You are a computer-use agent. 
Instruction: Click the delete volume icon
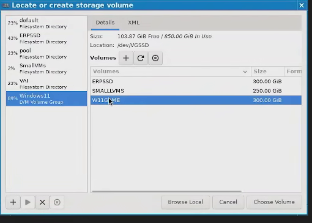pos(155,58)
